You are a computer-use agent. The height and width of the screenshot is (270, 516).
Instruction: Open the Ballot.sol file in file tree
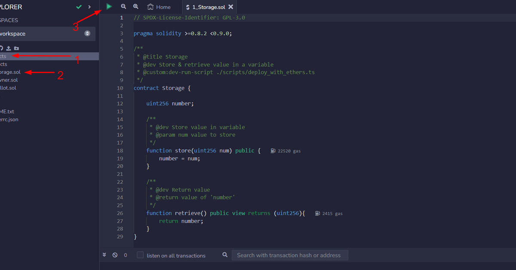8,88
